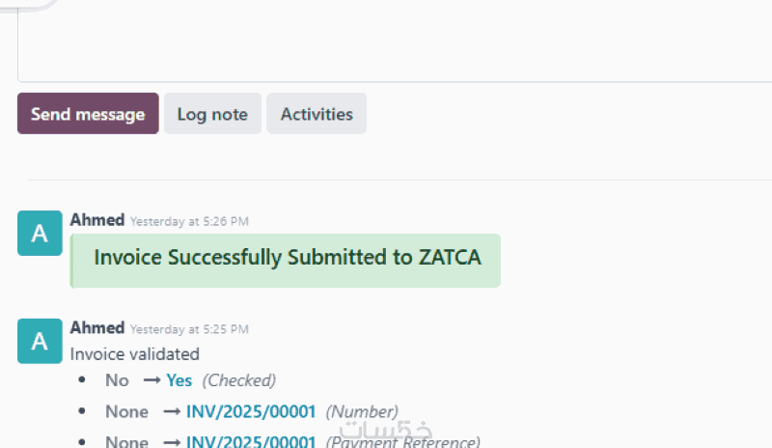Click the old value No in tracking list
Image resolution: width=772 pixels, height=448 pixels.
[x=117, y=380]
